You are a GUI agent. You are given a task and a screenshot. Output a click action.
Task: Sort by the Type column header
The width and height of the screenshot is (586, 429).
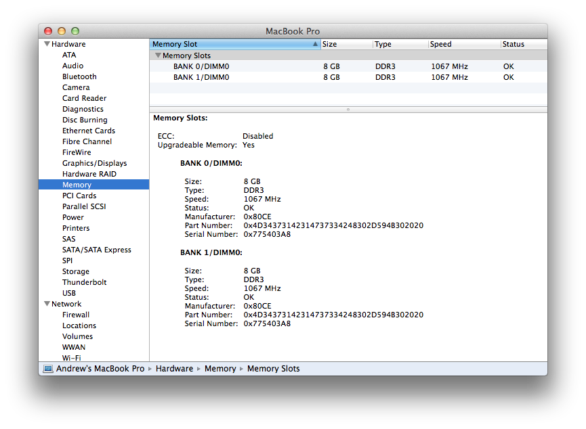(400, 44)
